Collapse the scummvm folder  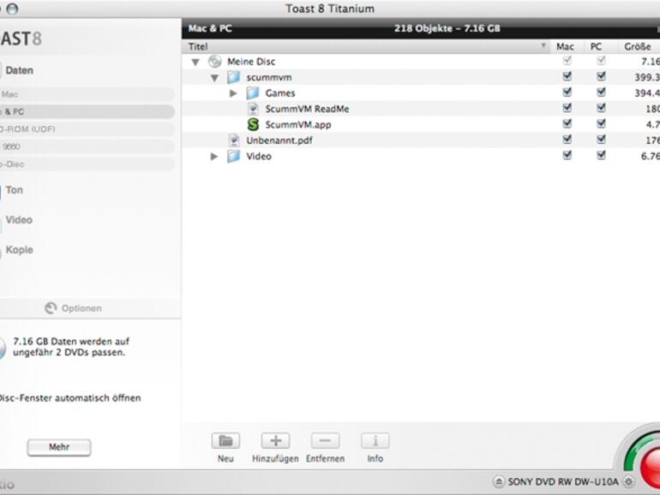pyautogui.click(x=214, y=78)
